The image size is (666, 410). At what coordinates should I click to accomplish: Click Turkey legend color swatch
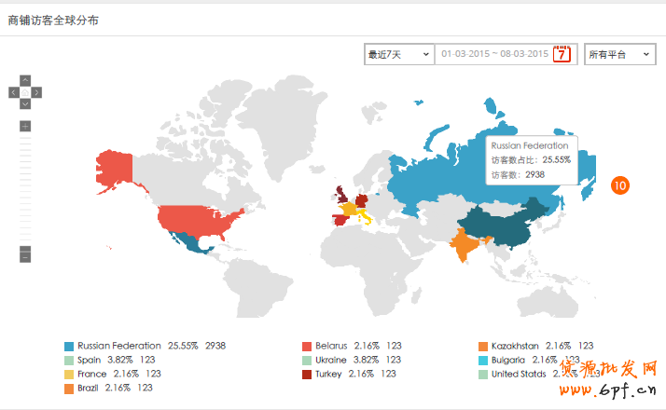click(x=306, y=374)
